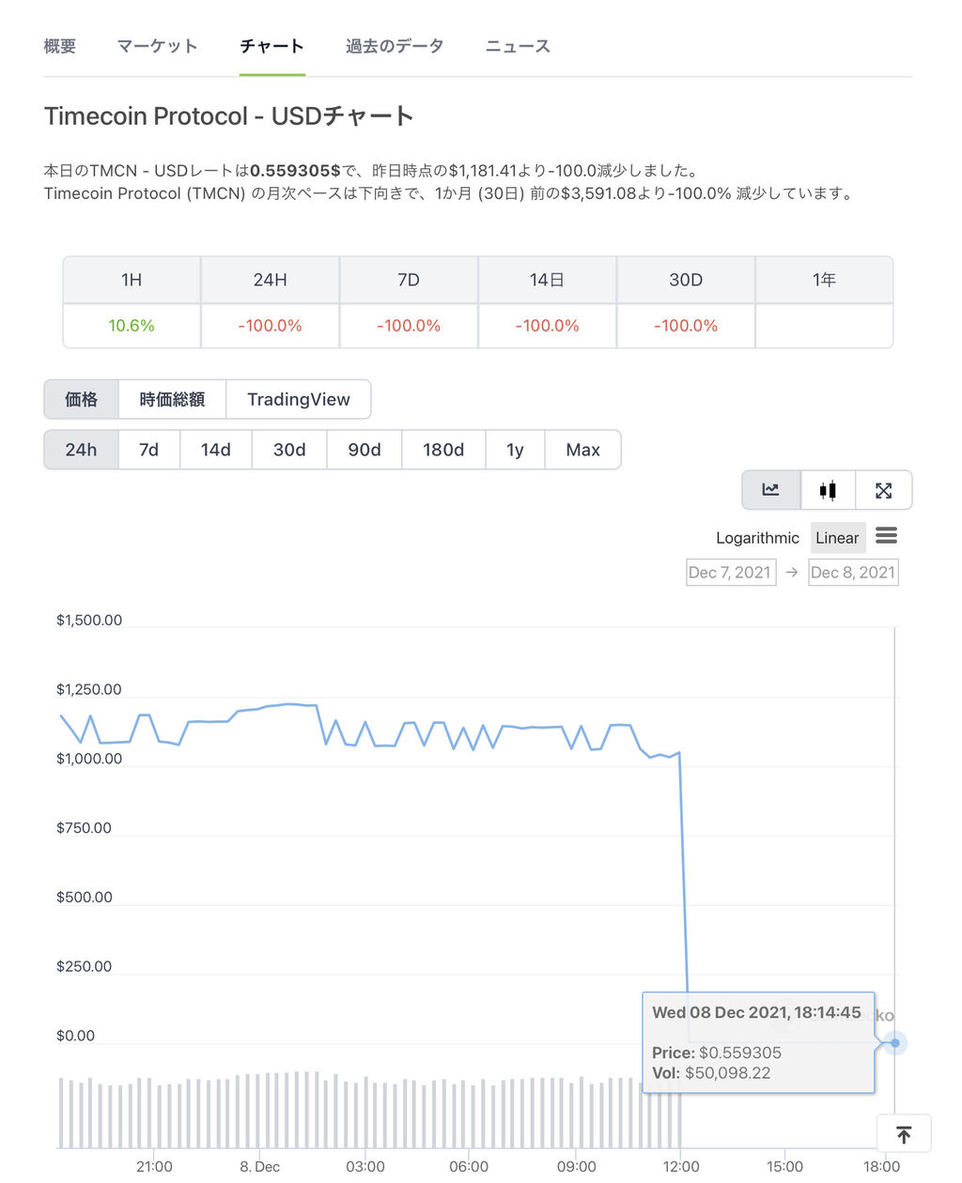The width and height of the screenshot is (962, 1183).
Task: Click the 30D column header
Action: (686, 280)
